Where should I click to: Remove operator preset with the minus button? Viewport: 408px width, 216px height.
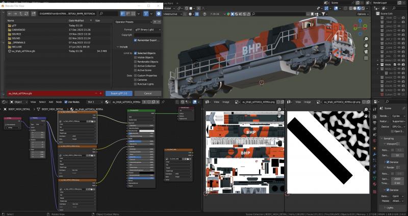point(159,22)
